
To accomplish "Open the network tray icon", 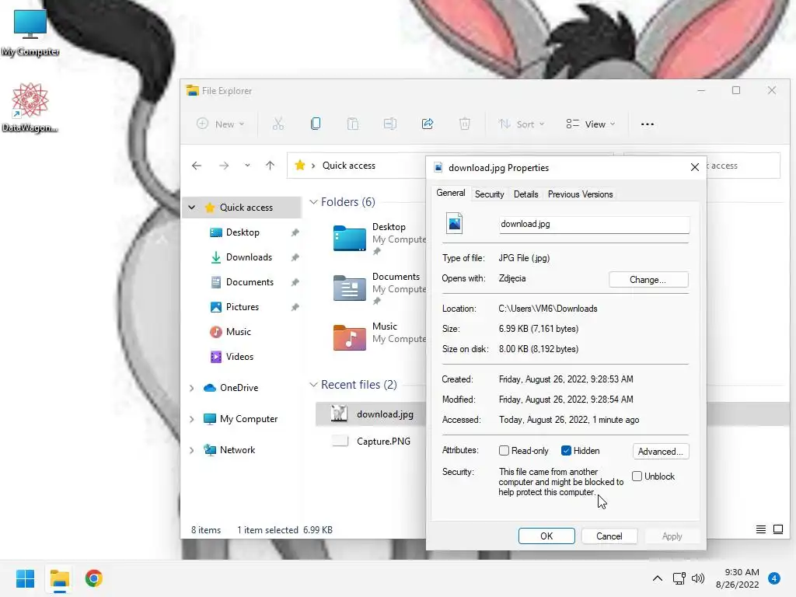I will [679, 578].
